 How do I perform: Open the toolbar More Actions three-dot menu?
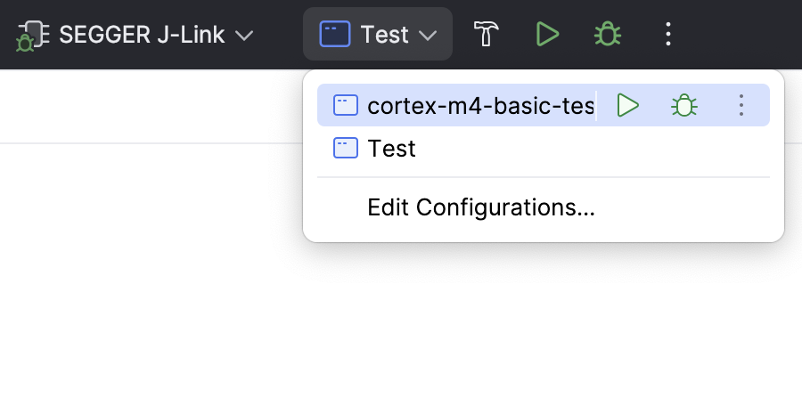coord(668,34)
